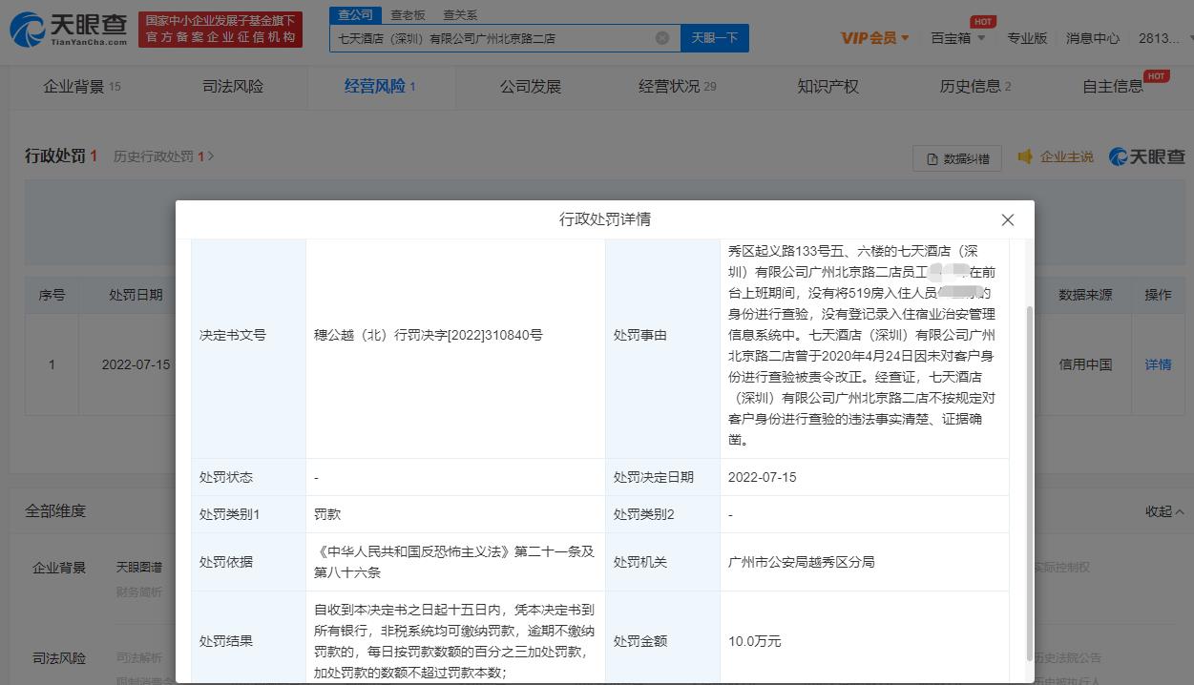Click the TianYanCha logo
The image size is (1194, 685).
point(68,30)
